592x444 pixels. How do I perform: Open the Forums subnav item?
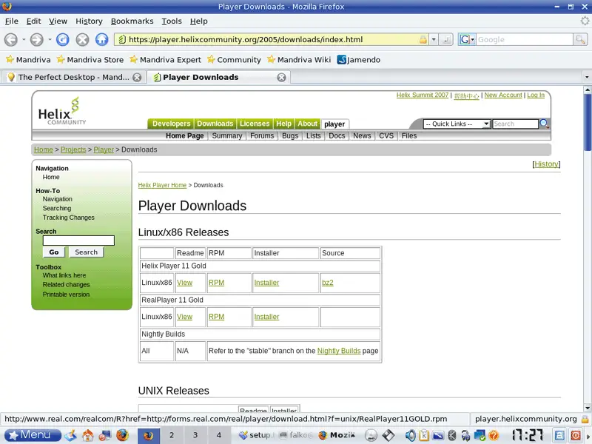(262, 135)
